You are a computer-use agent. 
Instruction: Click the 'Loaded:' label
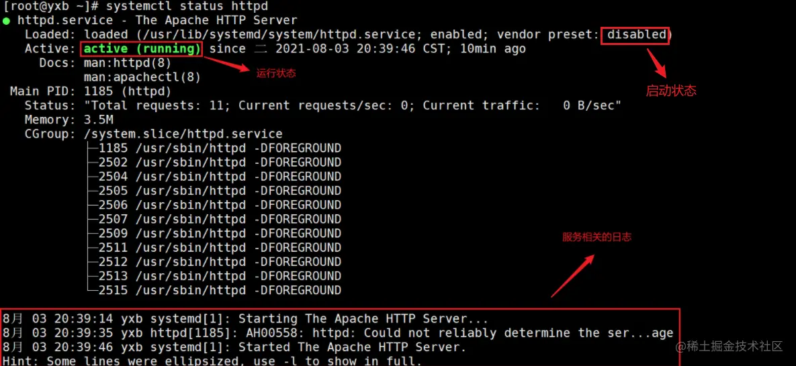50,35
